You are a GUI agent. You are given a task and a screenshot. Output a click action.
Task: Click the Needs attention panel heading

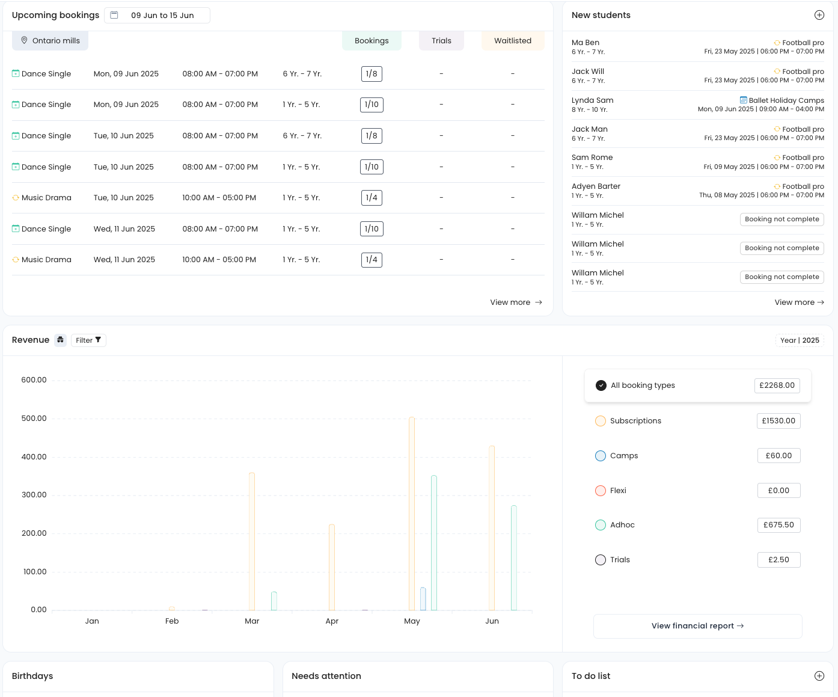tap(326, 676)
